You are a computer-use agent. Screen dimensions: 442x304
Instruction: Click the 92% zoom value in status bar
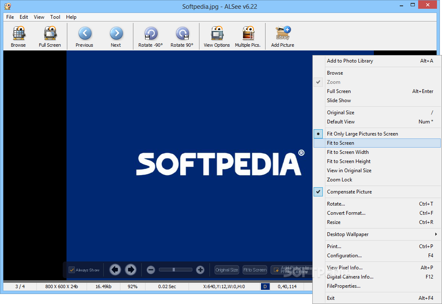133,286
